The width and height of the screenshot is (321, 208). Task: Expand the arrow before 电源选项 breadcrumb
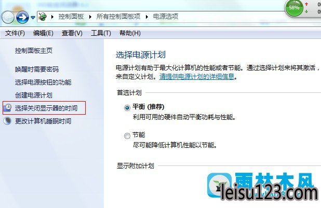(x=147, y=17)
